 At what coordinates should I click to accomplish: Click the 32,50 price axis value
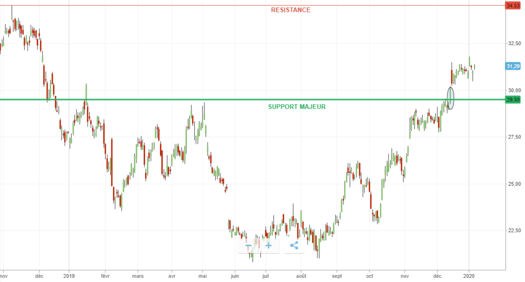coord(514,44)
